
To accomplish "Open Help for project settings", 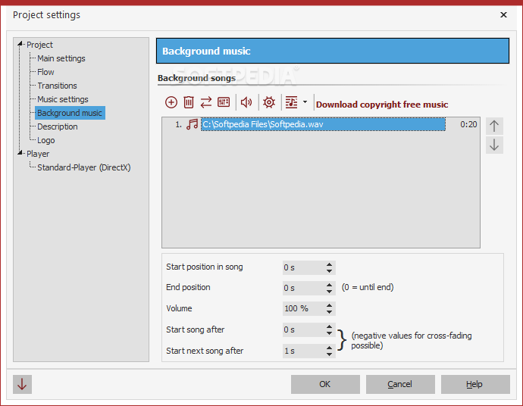I will (475, 384).
